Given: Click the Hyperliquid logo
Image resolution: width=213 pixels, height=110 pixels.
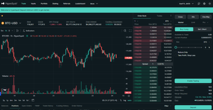Looking at the screenshot, I should click(9, 3).
